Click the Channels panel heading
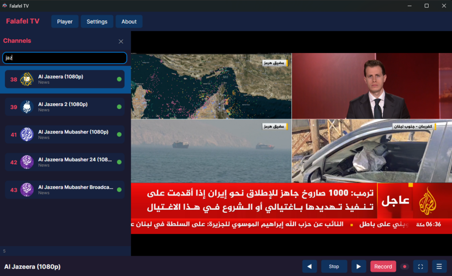The height and width of the screenshot is (276, 452). [17, 41]
